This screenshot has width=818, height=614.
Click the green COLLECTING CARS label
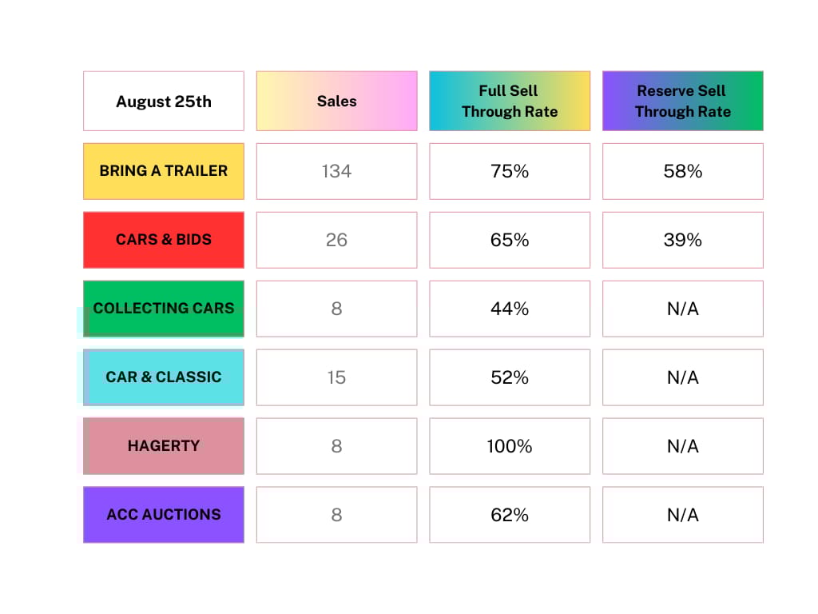point(163,309)
